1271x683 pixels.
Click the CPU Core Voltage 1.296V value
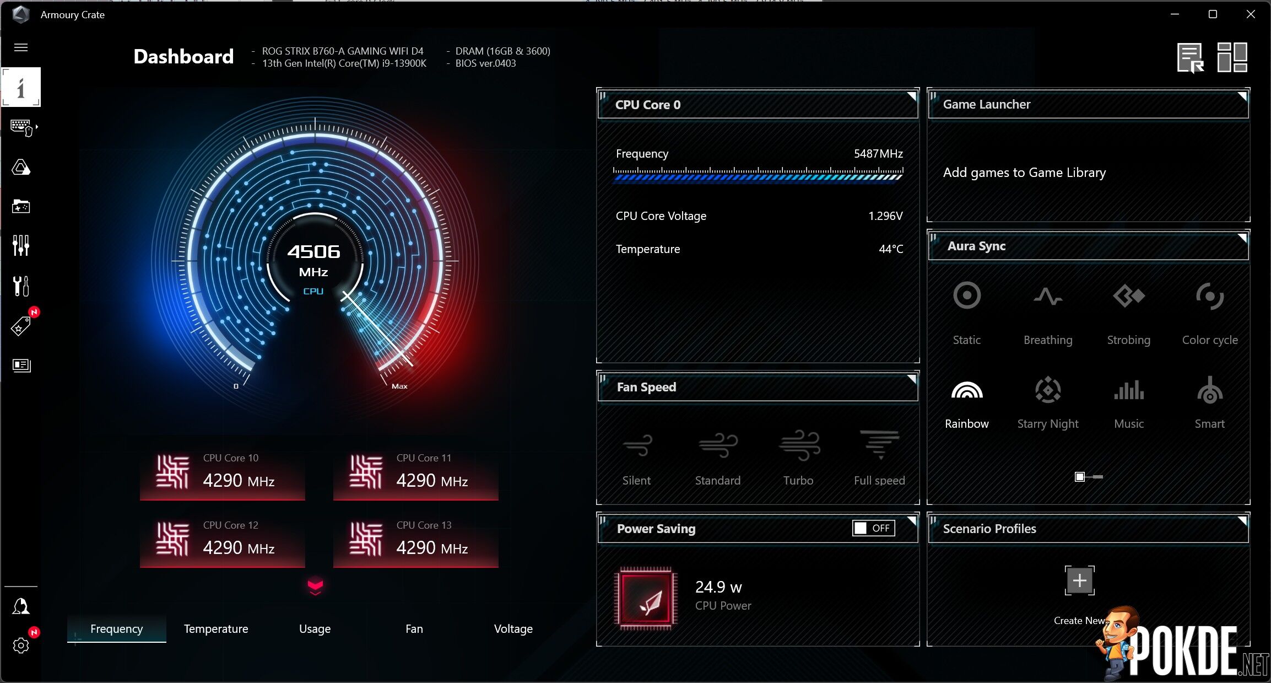pos(885,216)
